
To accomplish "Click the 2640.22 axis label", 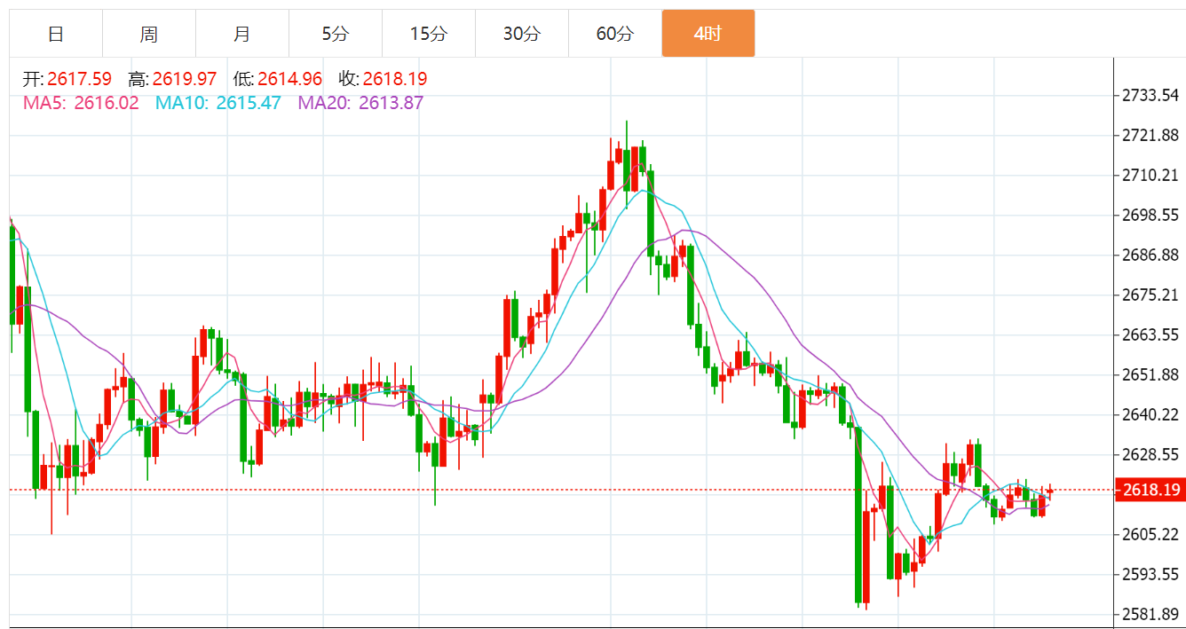I will click(x=1151, y=415).
